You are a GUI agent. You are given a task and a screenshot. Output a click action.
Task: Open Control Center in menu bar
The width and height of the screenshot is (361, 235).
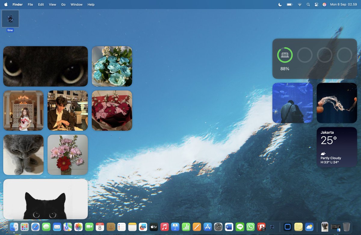pyautogui.click(x=316, y=5)
